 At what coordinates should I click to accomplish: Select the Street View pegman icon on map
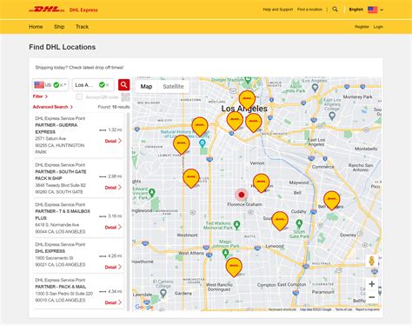pyautogui.click(x=372, y=261)
